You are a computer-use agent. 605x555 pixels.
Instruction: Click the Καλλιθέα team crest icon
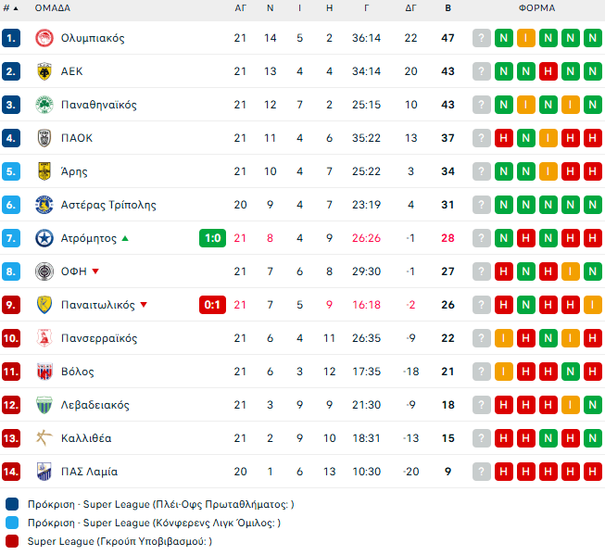[44, 438]
